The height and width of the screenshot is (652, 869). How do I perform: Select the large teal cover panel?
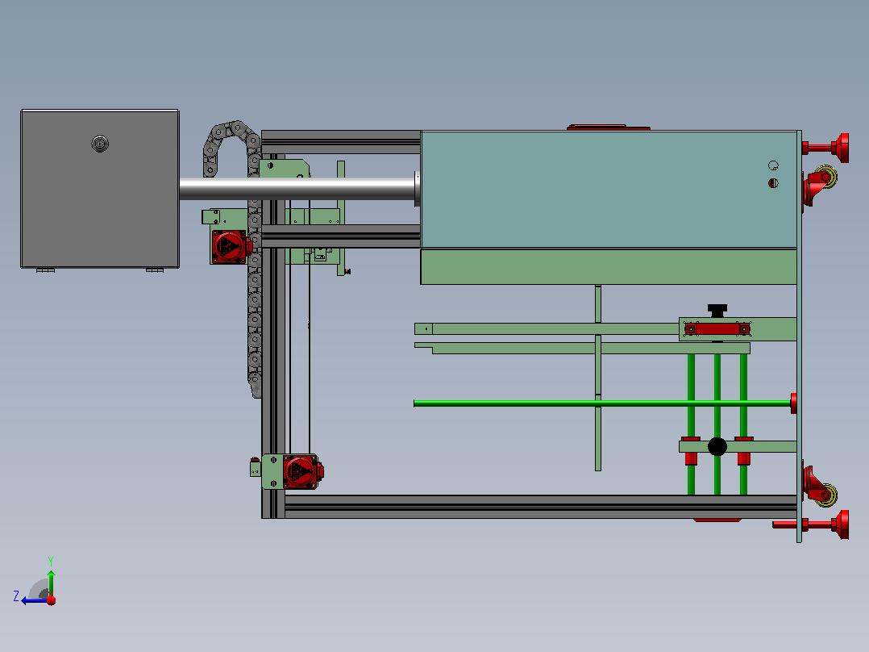[x=609, y=189]
